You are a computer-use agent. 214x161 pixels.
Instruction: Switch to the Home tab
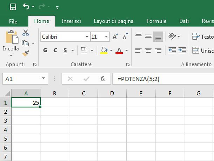coord(42,21)
